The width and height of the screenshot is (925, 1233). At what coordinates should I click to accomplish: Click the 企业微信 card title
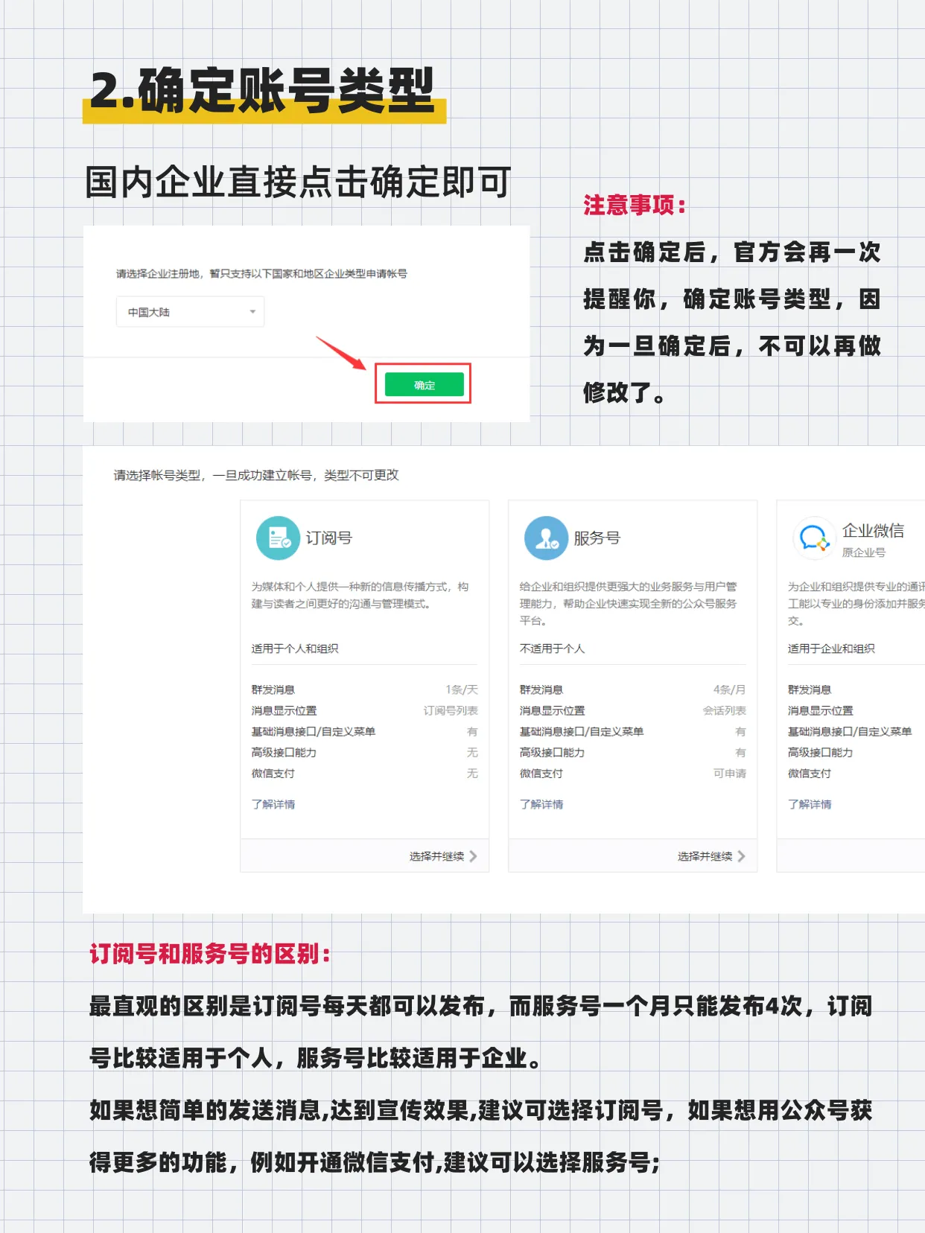tap(873, 530)
